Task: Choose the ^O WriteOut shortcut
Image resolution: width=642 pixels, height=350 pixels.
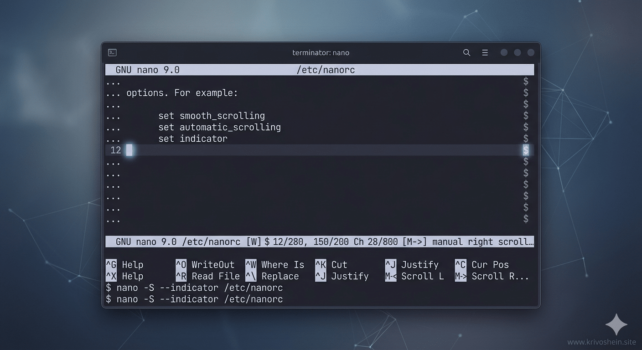Action: click(x=205, y=265)
